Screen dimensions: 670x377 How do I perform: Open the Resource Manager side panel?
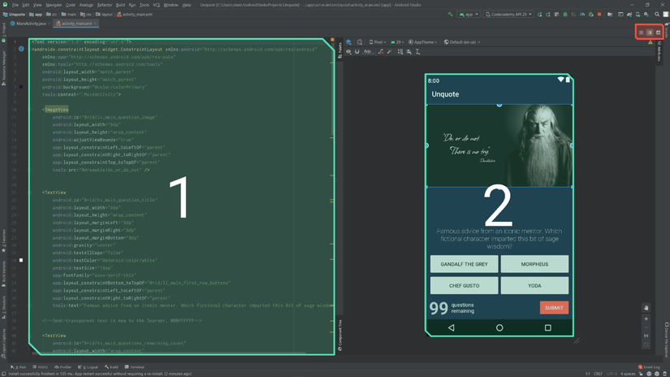coord(4,67)
